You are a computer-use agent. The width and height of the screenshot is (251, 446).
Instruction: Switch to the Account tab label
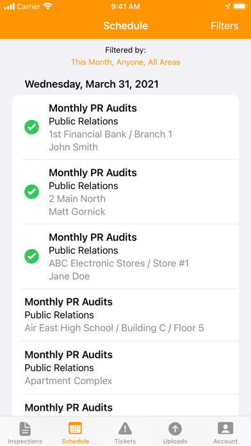tap(225, 442)
